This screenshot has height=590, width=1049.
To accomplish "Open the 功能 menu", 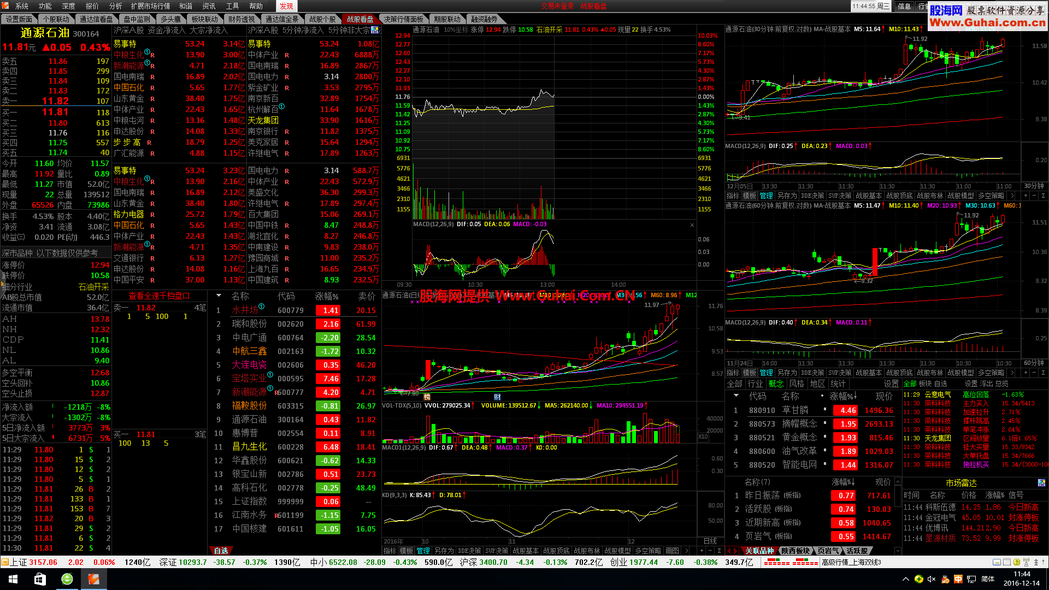I will pyautogui.click(x=45, y=6).
